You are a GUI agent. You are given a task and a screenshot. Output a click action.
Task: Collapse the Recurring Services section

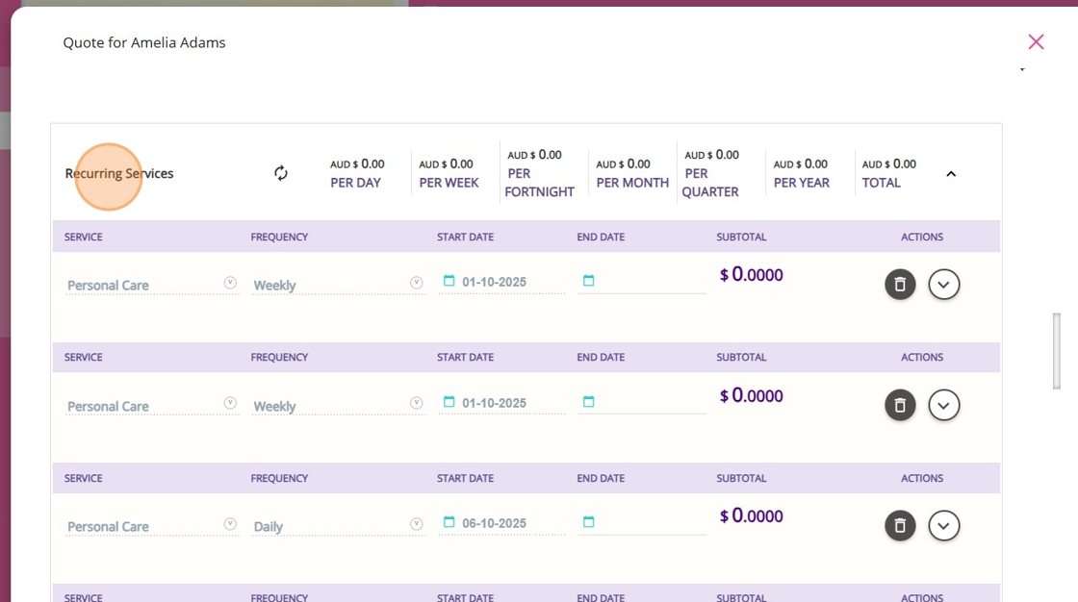pyautogui.click(x=951, y=174)
